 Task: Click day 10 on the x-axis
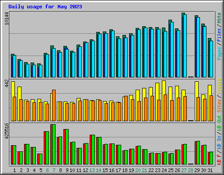click(x=72, y=170)
